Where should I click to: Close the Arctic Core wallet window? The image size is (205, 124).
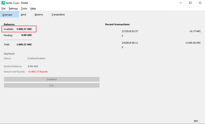pos(200,3)
